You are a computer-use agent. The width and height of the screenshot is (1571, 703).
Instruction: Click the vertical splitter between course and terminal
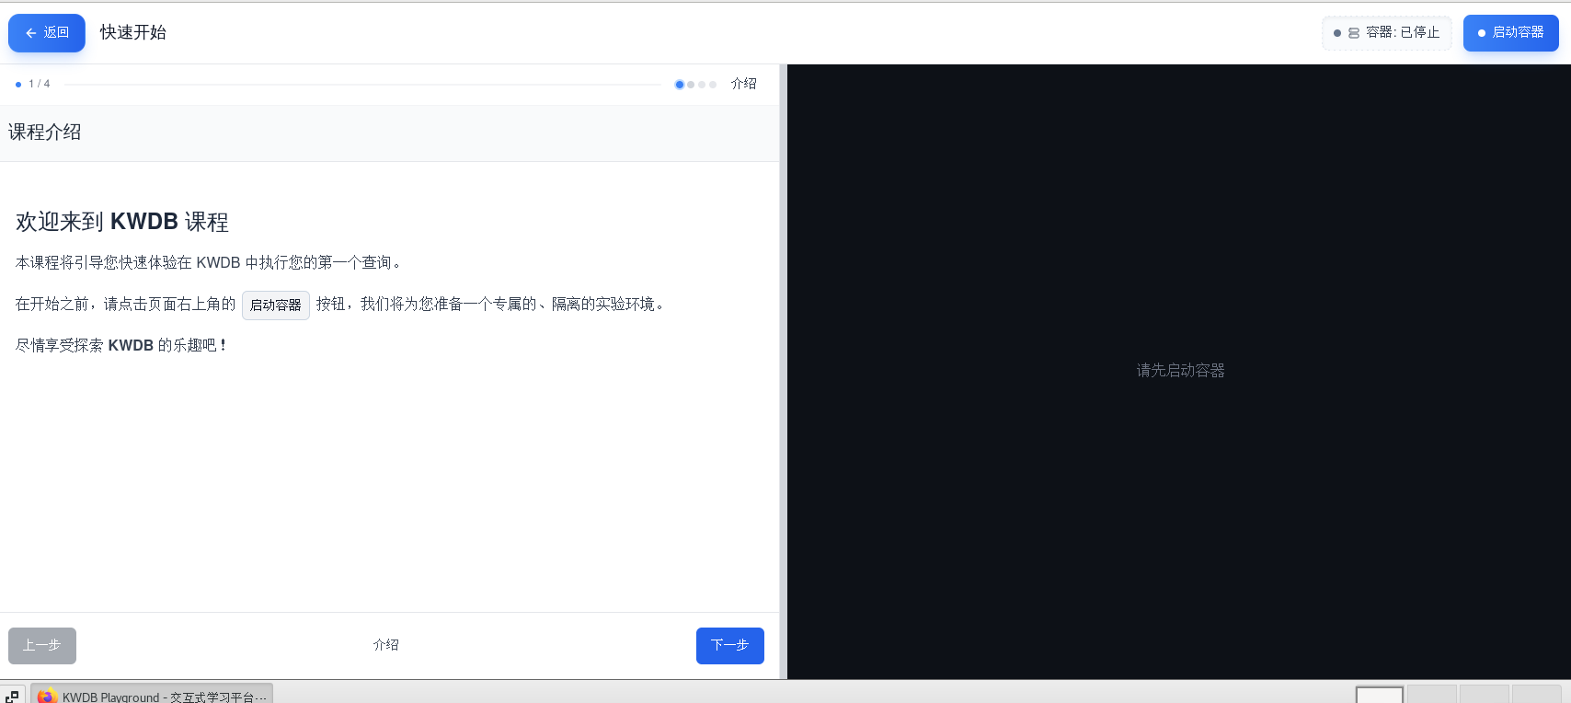point(783,372)
